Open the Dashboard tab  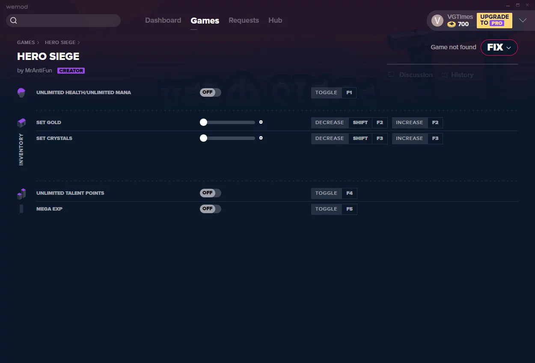click(x=163, y=20)
